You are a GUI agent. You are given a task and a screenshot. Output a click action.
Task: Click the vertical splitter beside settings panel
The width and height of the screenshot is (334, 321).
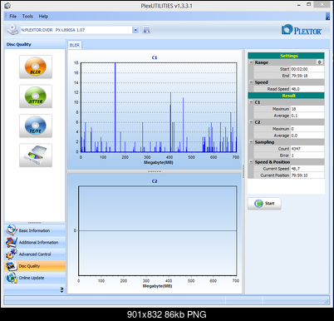pos(243,171)
